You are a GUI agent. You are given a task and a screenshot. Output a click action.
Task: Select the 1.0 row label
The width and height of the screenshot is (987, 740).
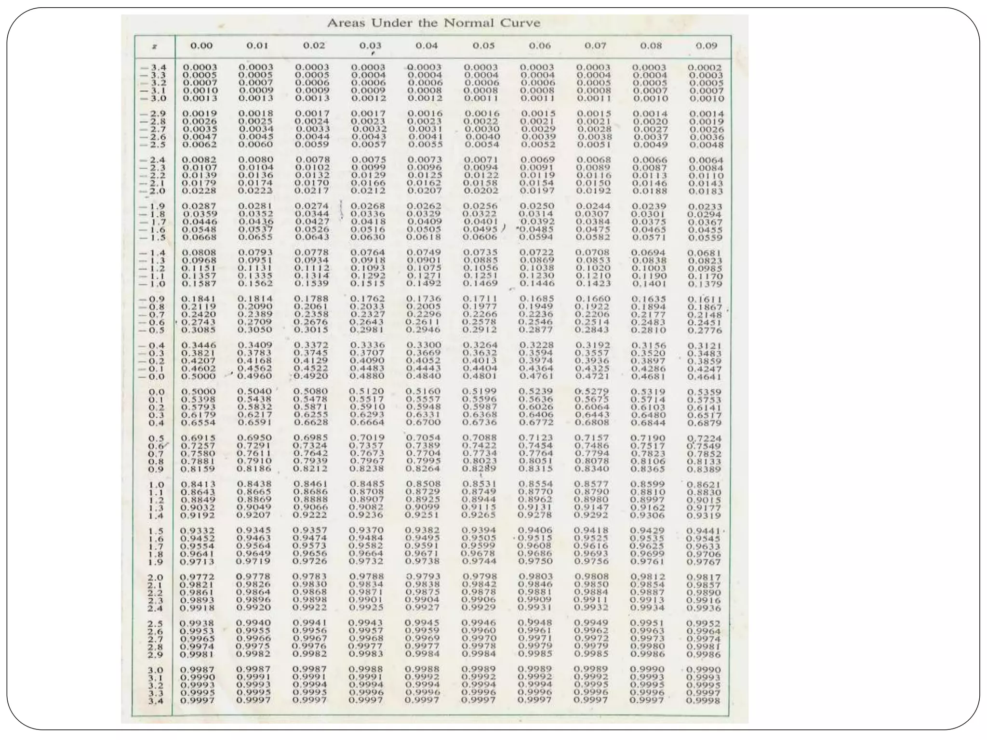156,485
